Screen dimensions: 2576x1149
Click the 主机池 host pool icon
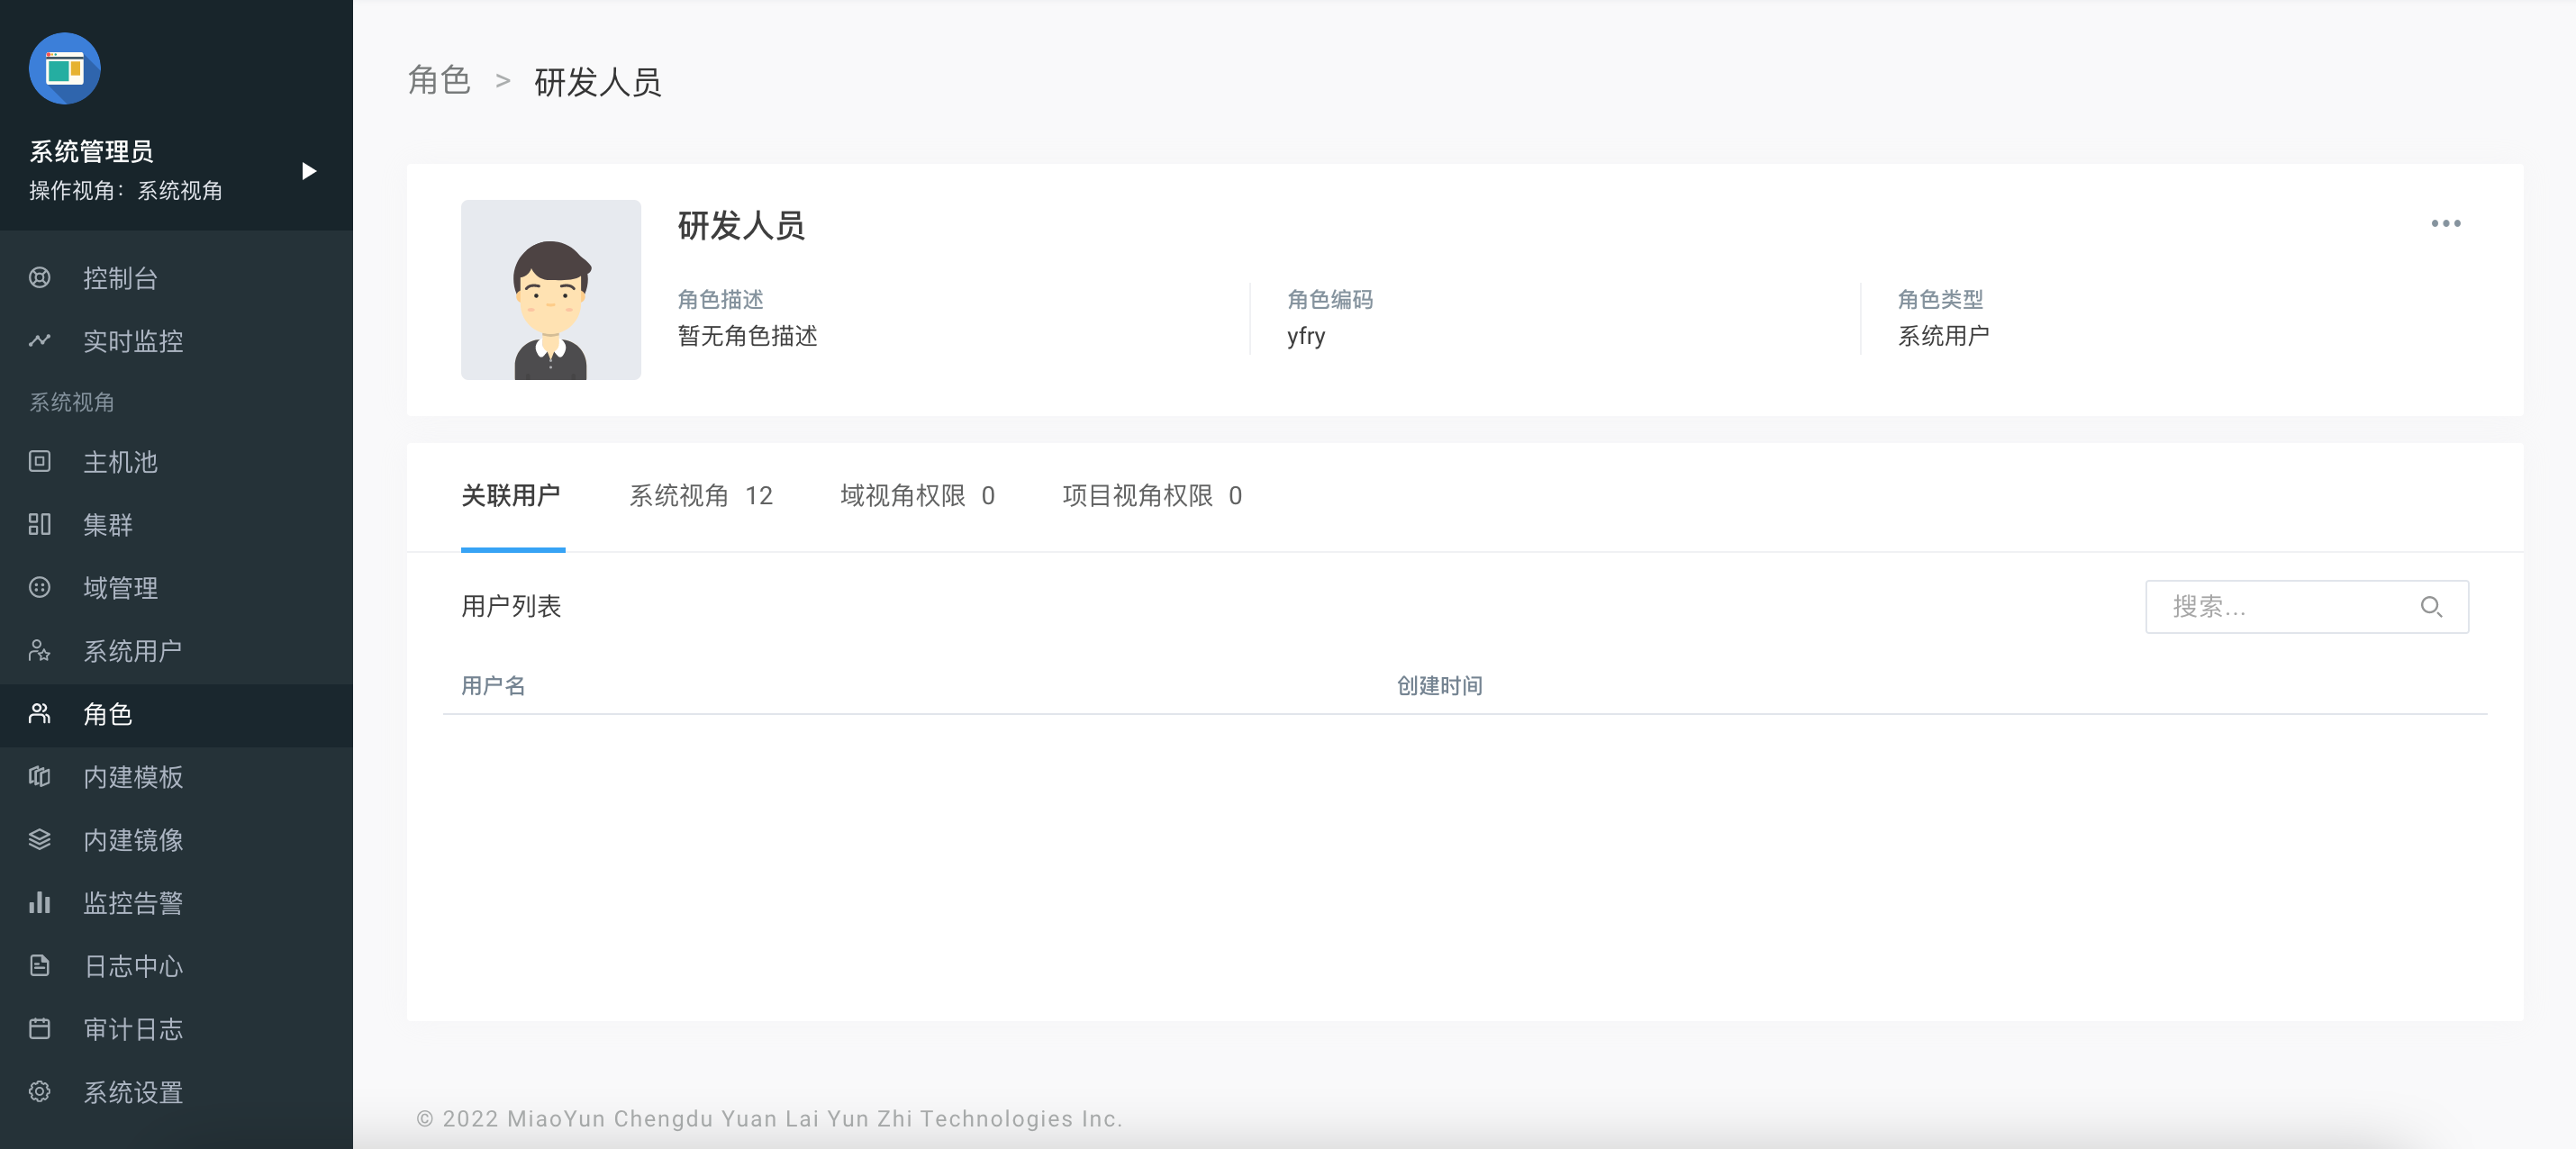click(40, 461)
